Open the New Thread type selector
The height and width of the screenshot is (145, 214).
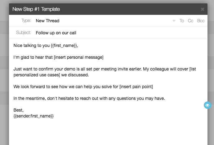pos(47,21)
